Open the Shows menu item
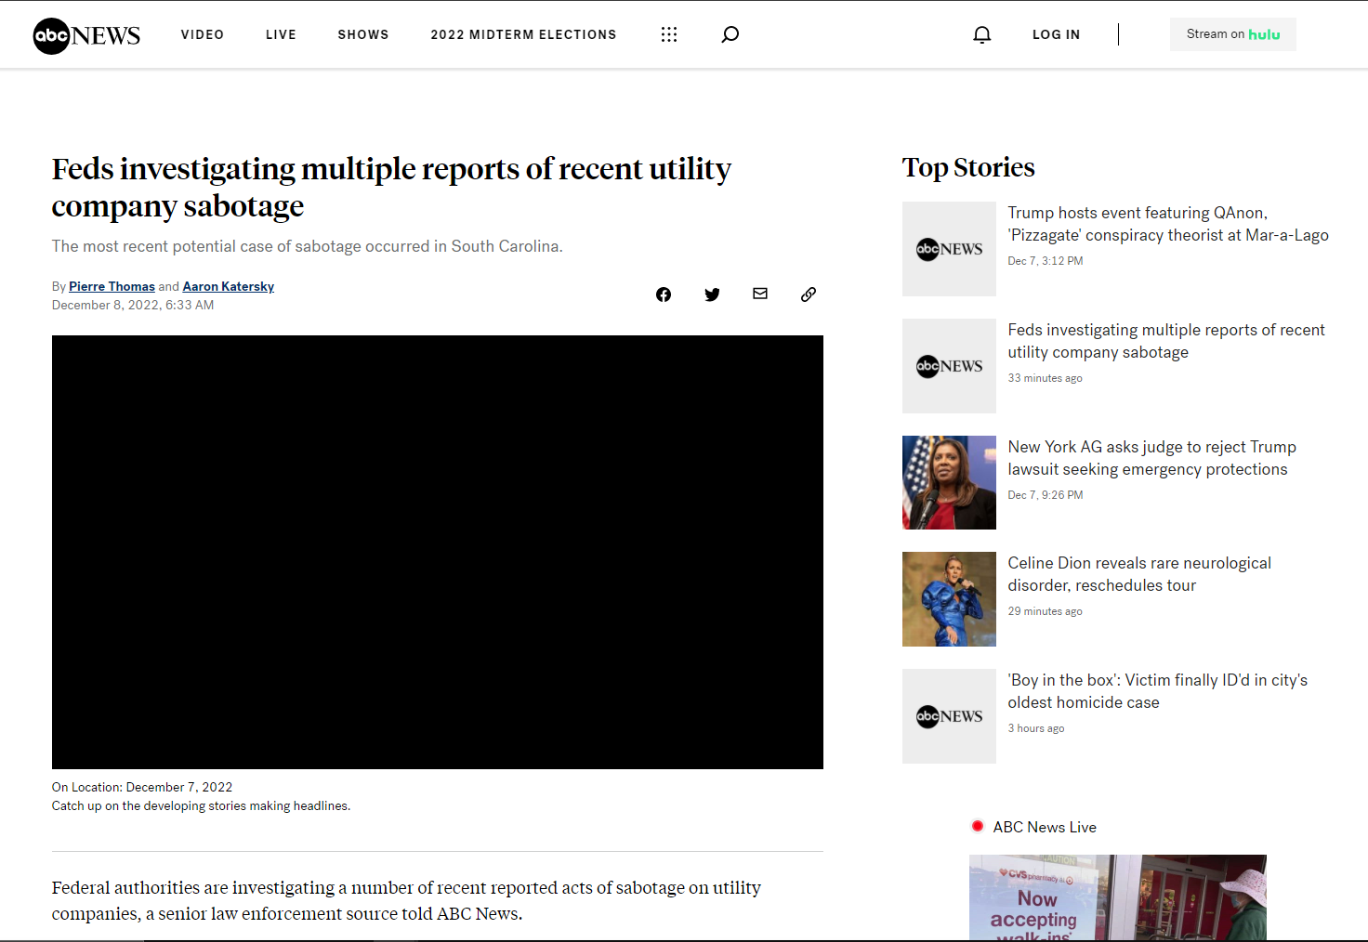Screen dimensions: 1368x942 (x=363, y=34)
